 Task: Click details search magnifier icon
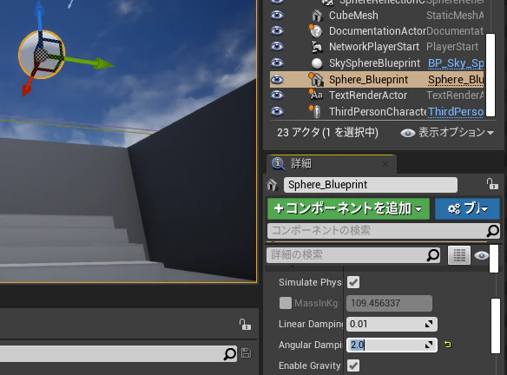(433, 255)
